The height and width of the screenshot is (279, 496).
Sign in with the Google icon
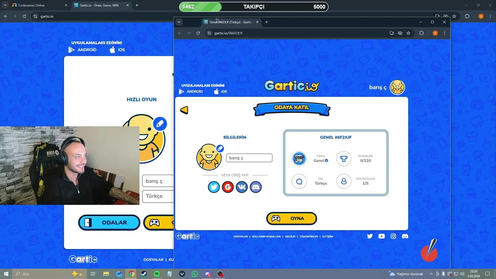coord(228,187)
